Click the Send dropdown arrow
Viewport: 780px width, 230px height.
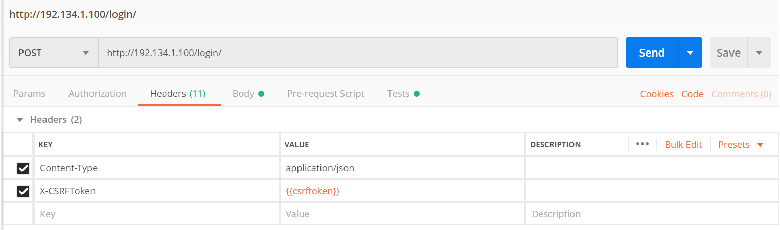690,53
